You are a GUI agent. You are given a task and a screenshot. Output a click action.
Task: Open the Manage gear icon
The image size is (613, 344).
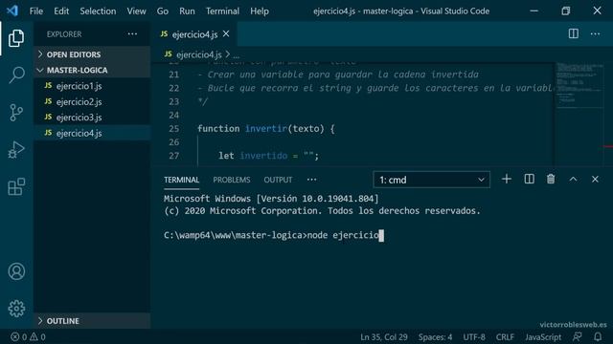click(x=16, y=309)
